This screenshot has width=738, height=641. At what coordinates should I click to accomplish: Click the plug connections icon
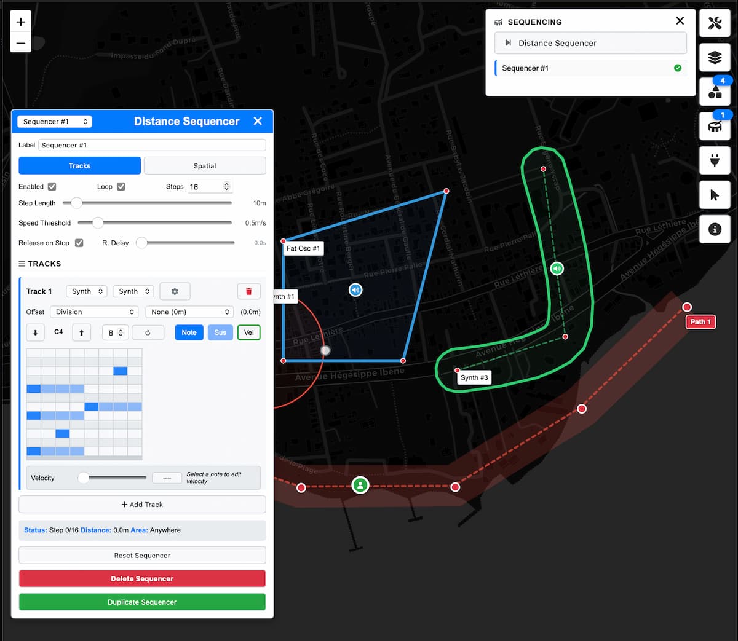tap(715, 161)
